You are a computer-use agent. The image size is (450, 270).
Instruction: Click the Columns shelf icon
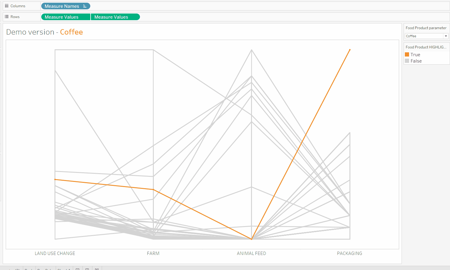7,6
